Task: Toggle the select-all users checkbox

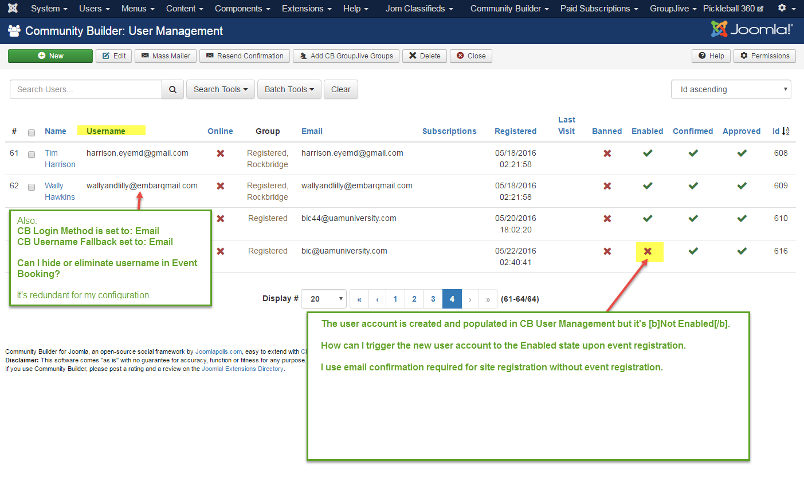Action: coord(32,132)
